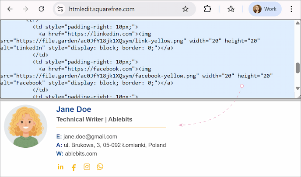The height and width of the screenshot is (177, 301).
Task: Click the Facebook icon in the signature
Action: [x=73, y=167]
